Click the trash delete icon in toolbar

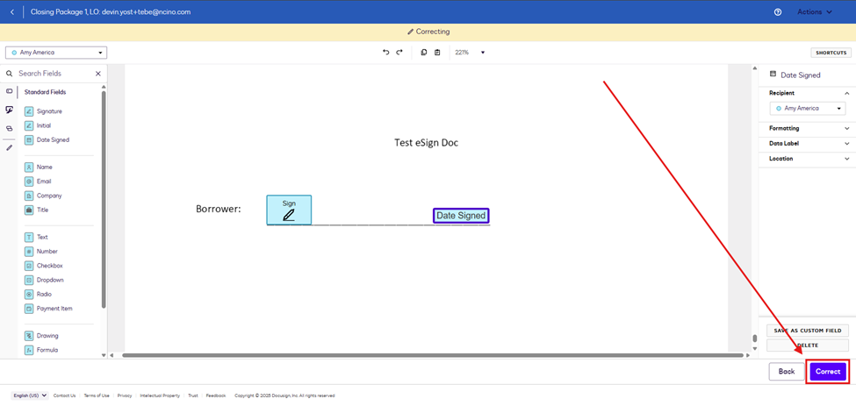pos(437,53)
